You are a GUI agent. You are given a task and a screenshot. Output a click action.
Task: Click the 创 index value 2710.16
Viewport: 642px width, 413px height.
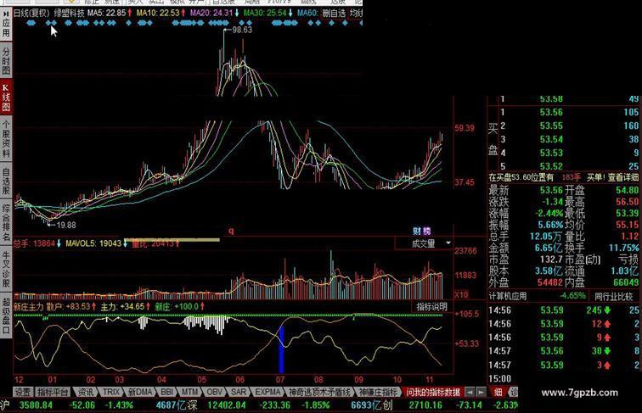[x=425, y=405]
